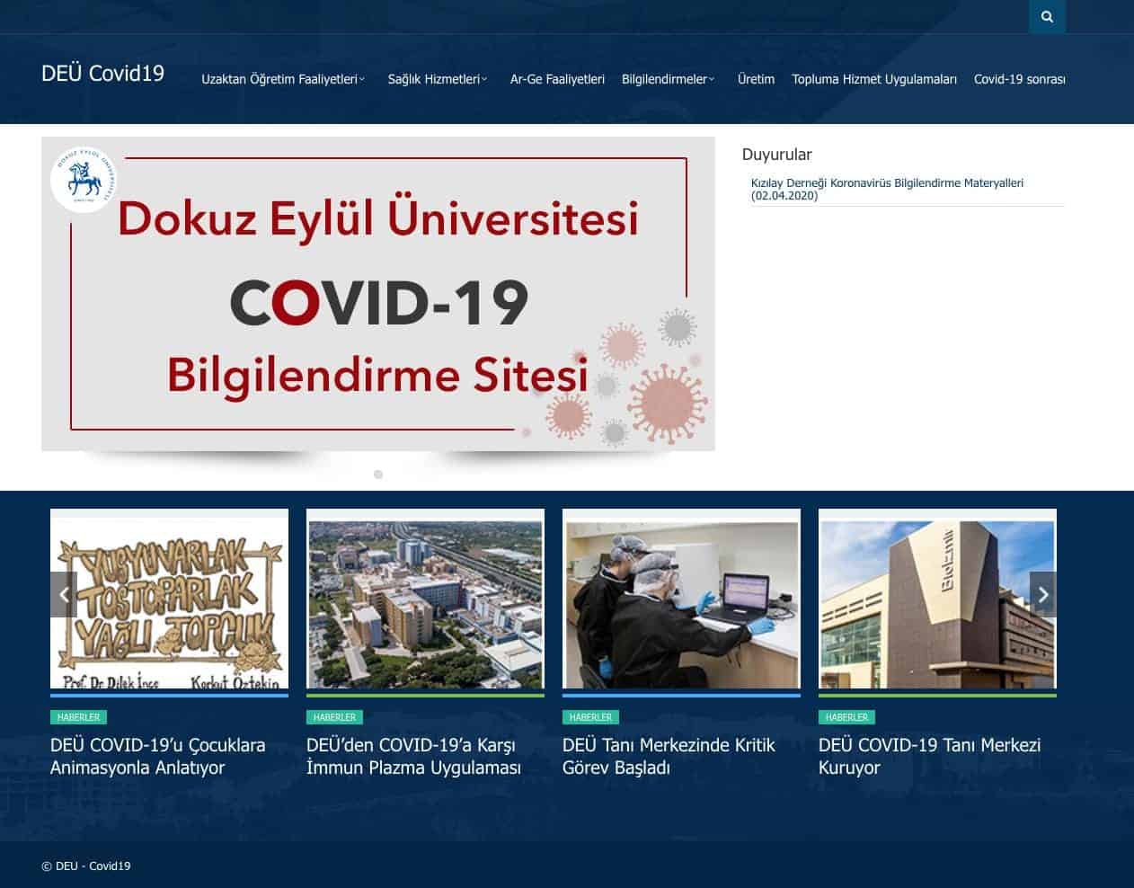Open the Ar-Ge Faaliyetleri menu item
Image resolution: width=1134 pixels, height=888 pixels.
click(557, 79)
